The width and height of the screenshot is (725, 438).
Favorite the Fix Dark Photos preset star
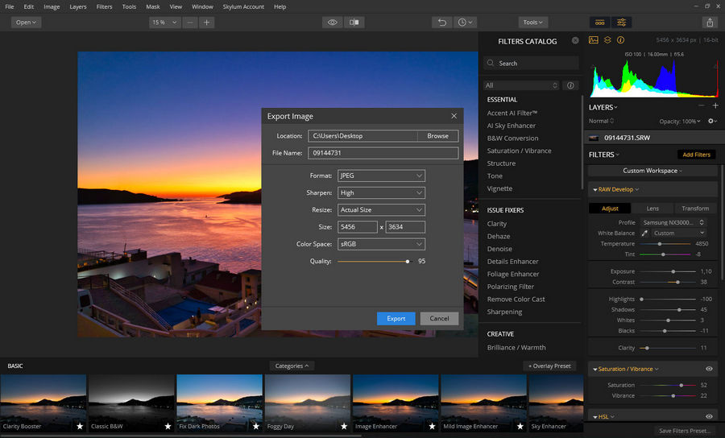(255, 426)
